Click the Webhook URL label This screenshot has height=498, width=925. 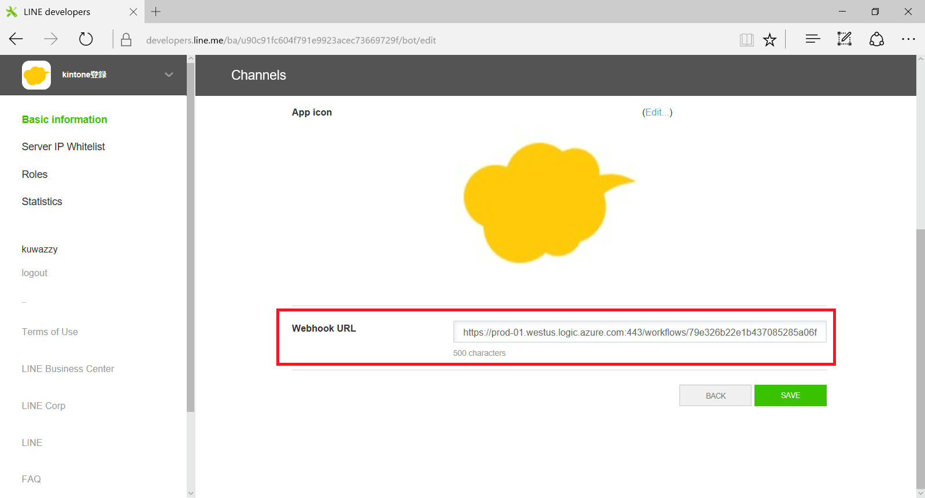click(x=324, y=328)
